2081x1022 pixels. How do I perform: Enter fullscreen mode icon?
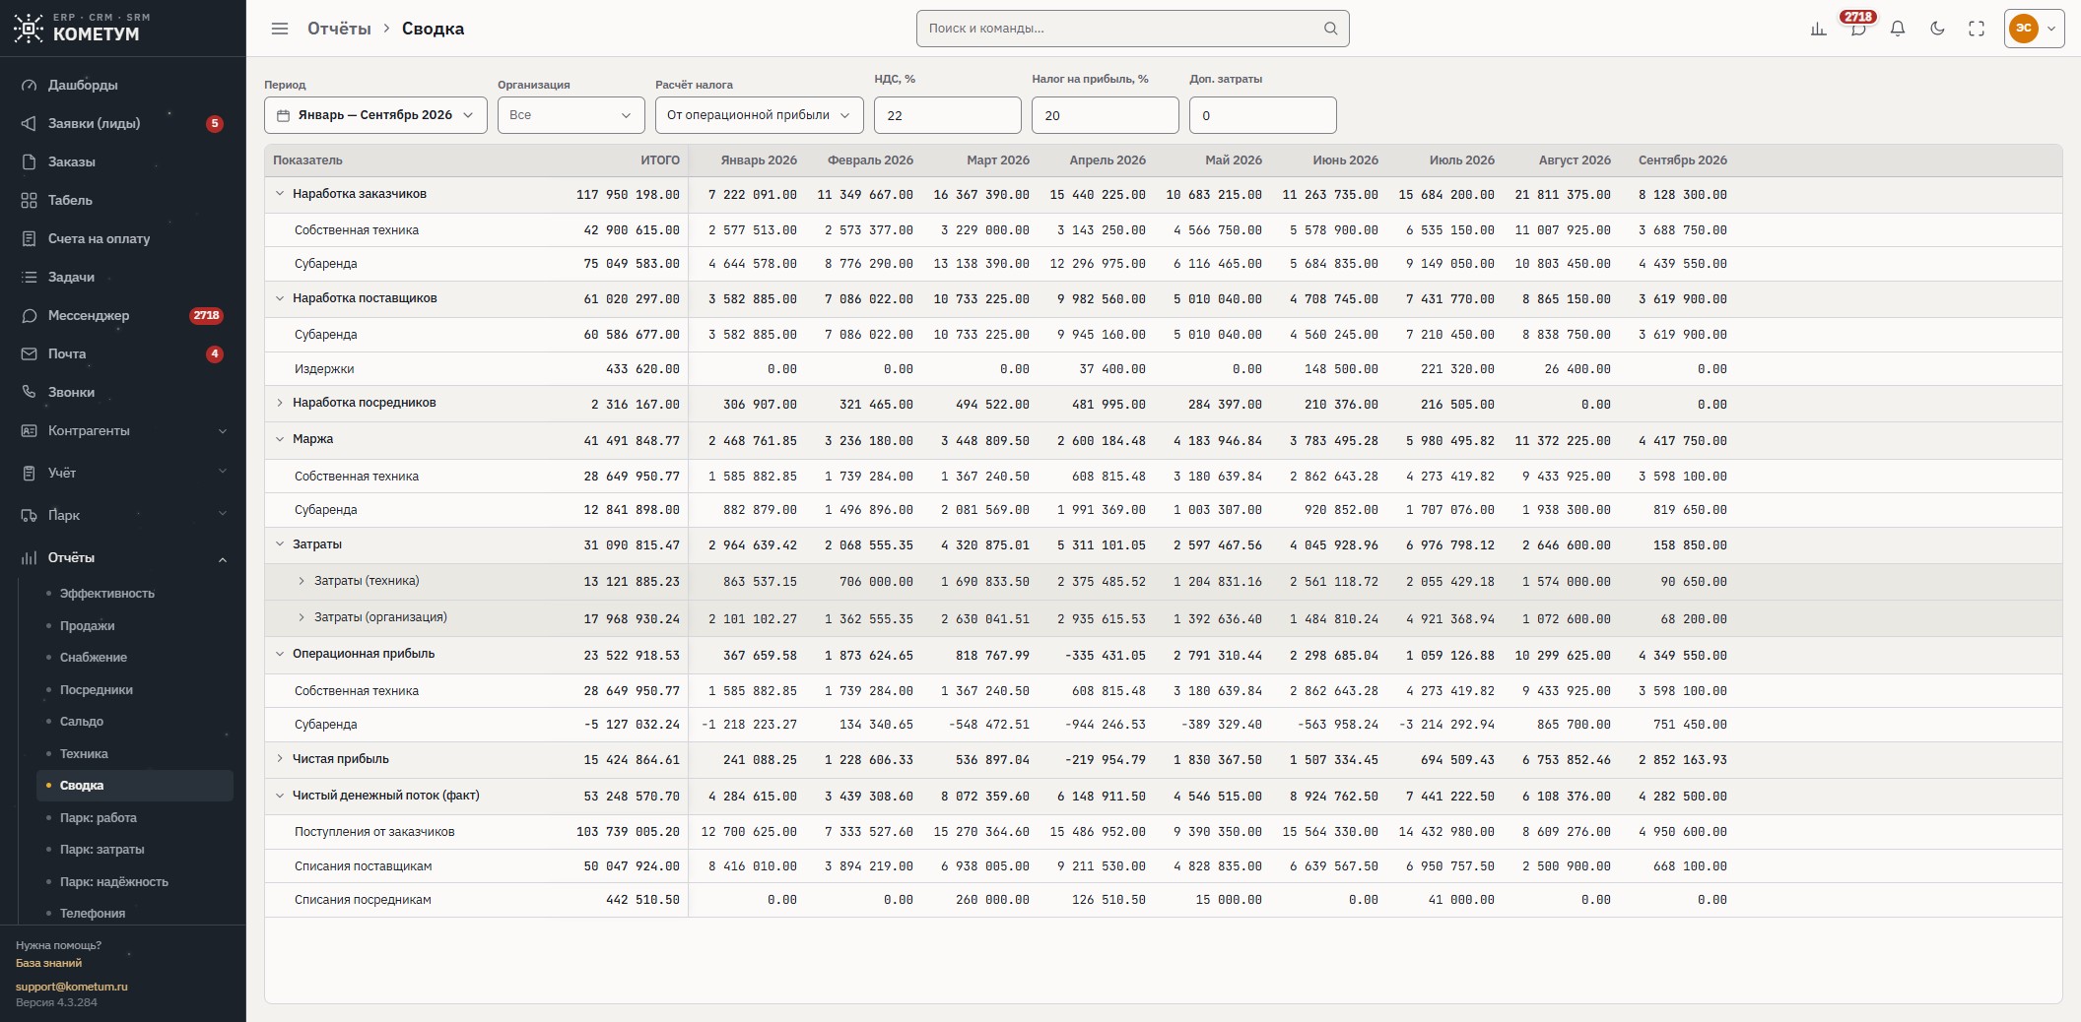[x=1977, y=29]
